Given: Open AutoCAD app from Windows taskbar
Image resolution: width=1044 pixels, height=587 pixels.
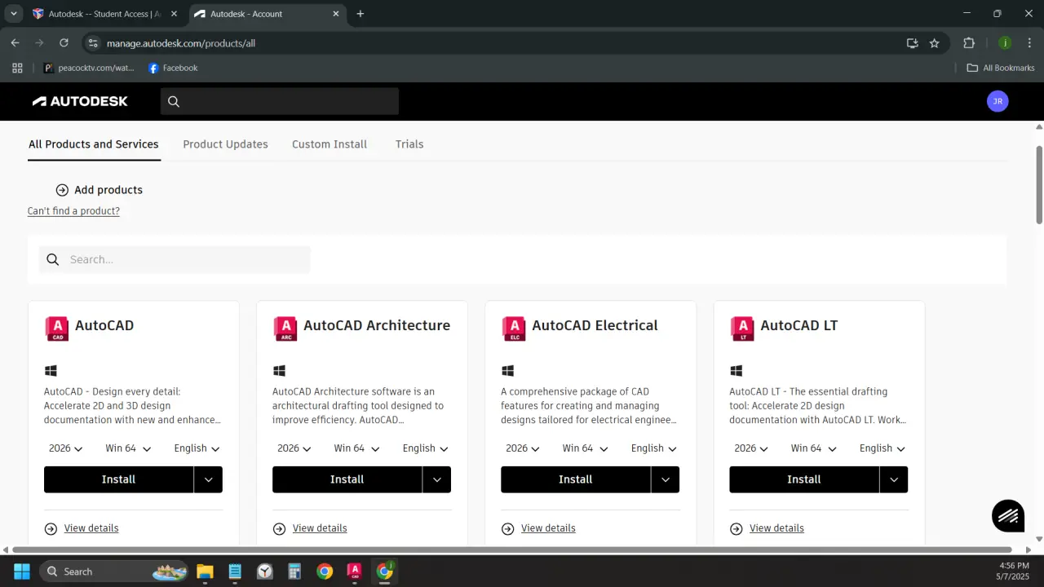Looking at the screenshot, I should click(x=354, y=572).
